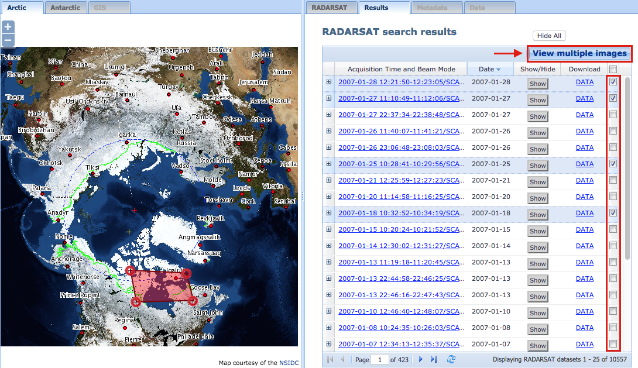This screenshot has height=368, width=638.
Task: Check the checkbox for the 2007-01-21 dataset
Action: 613,180
